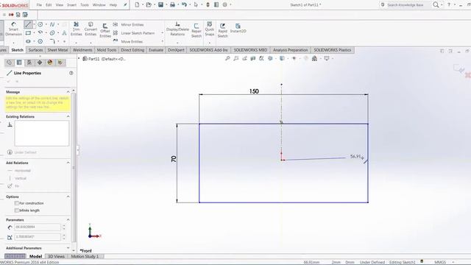Open the File menu
Screen dimensions: 471x265
pyautogui.click(x=39, y=5)
